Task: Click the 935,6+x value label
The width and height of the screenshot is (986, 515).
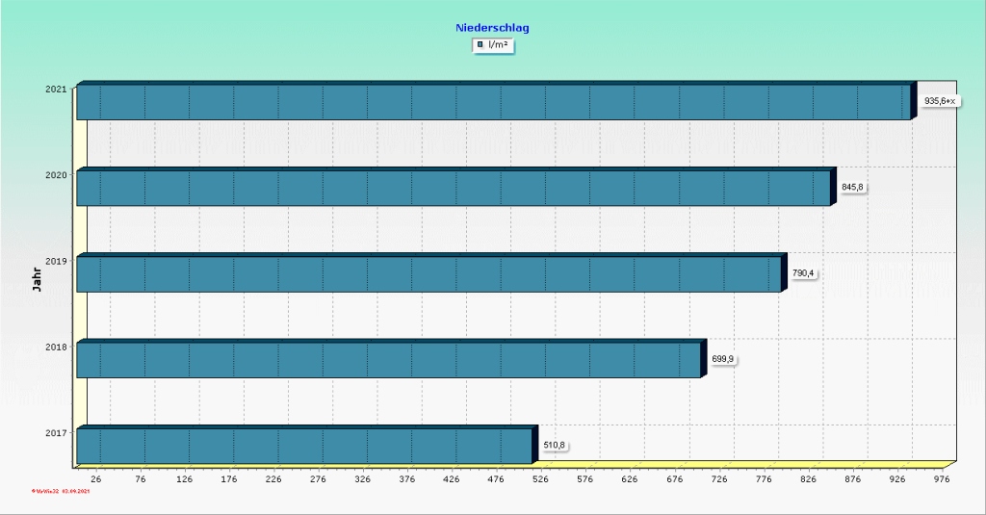Action: [x=941, y=101]
